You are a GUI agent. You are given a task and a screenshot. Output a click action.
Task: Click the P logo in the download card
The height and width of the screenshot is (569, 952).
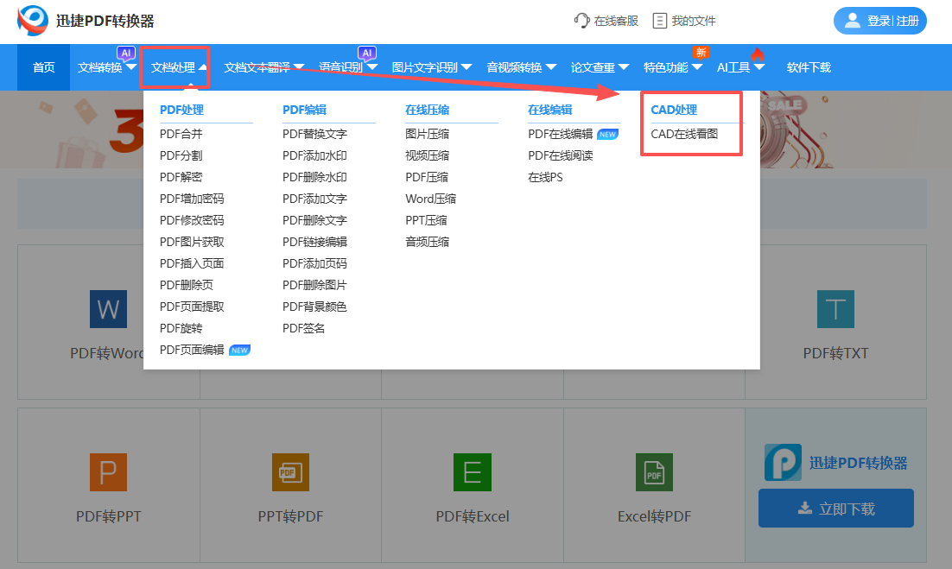pyautogui.click(x=783, y=462)
